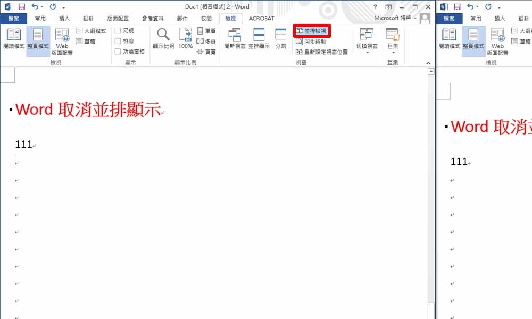Click text '111' in left document
Screen dimensions: 532x319
coord(24,145)
